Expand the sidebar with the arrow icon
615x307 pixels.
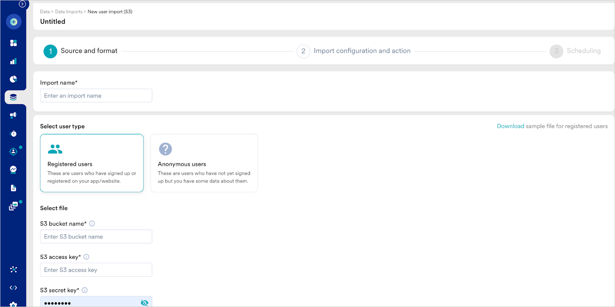[x=23, y=4]
